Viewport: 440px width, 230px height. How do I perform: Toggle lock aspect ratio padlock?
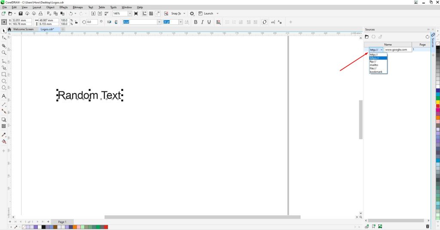click(76, 22)
